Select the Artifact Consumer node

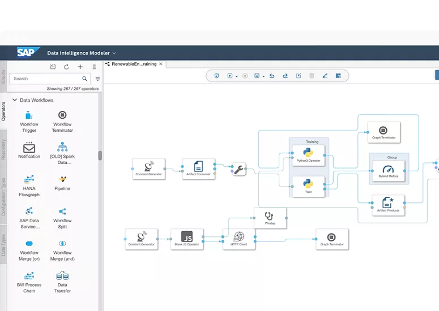198,169
